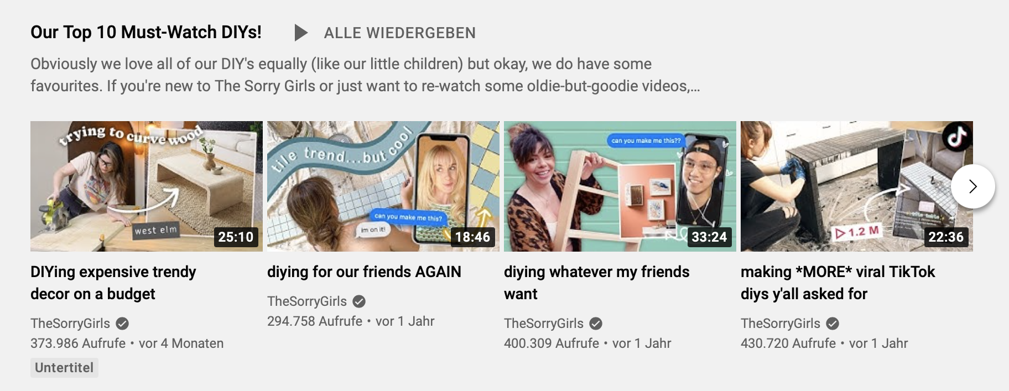
Task: Click the play-all triangle icon
Action: 301,33
